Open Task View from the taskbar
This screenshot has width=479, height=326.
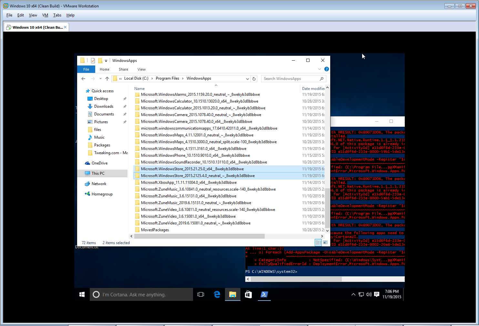(201, 294)
